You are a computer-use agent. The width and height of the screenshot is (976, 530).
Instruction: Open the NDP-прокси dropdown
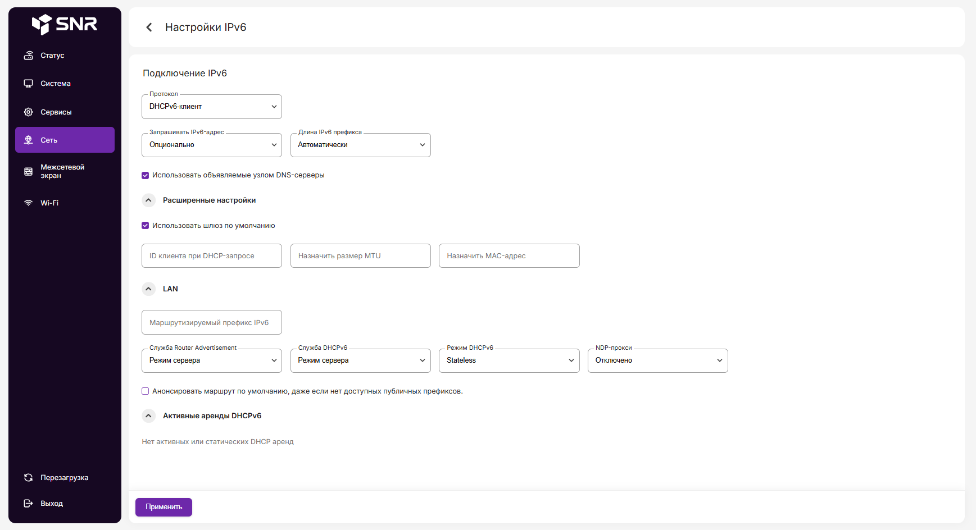click(657, 360)
